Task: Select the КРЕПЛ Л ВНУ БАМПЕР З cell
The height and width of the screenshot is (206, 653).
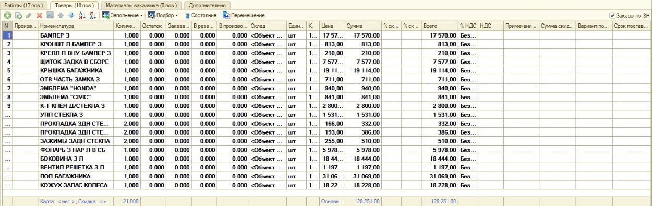Action: coord(76,53)
